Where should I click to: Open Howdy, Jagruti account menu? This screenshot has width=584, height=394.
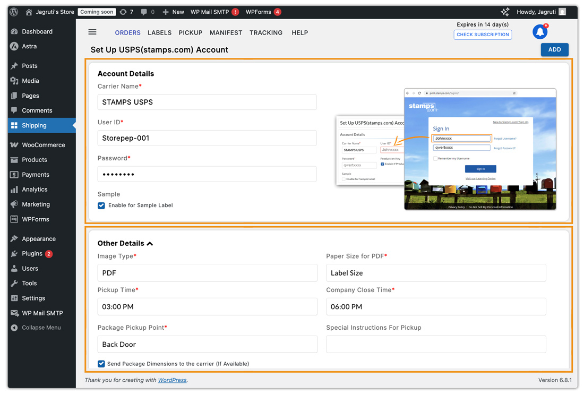pyautogui.click(x=541, y=12)
